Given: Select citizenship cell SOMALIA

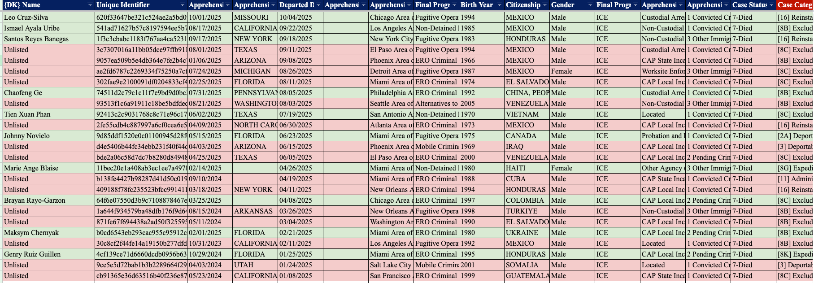Looking at the screenshot, I should point(527,265).
